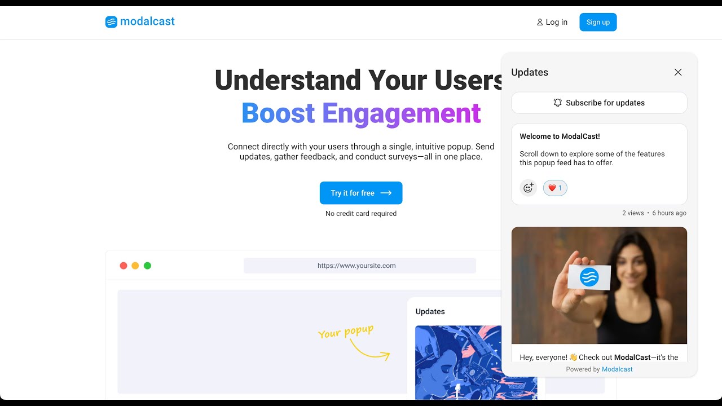
Task: Click the yellow dot in mock browser
Action: coord(135,266)
